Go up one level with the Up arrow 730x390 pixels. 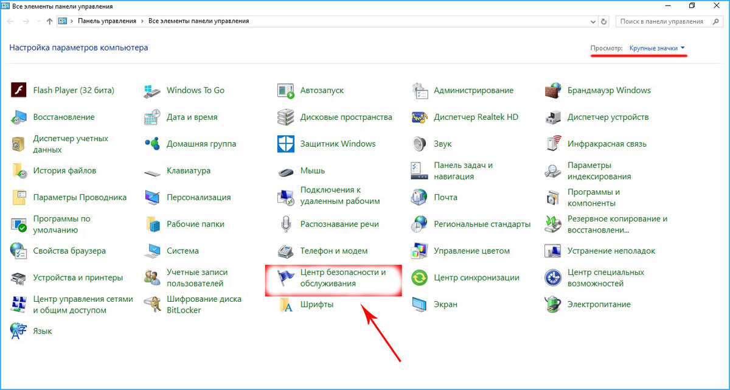(50, 21)
